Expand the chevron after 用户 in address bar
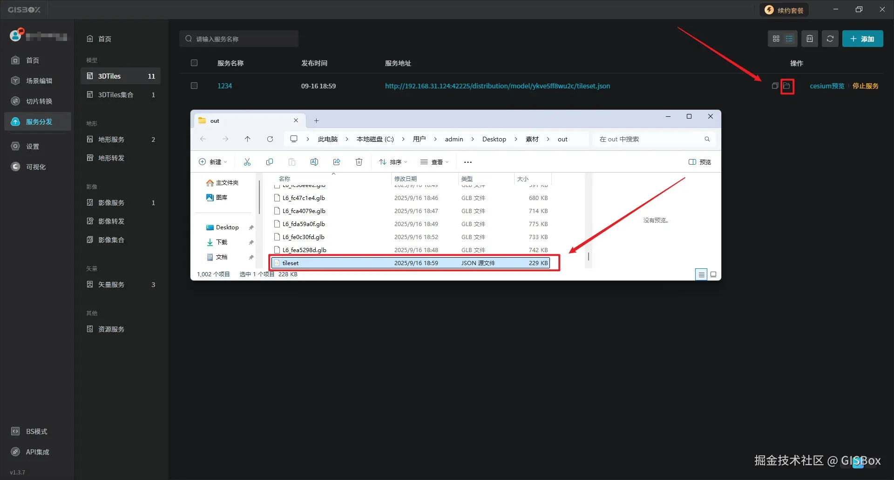Screen dimensions: 894x480 [435, 139]
